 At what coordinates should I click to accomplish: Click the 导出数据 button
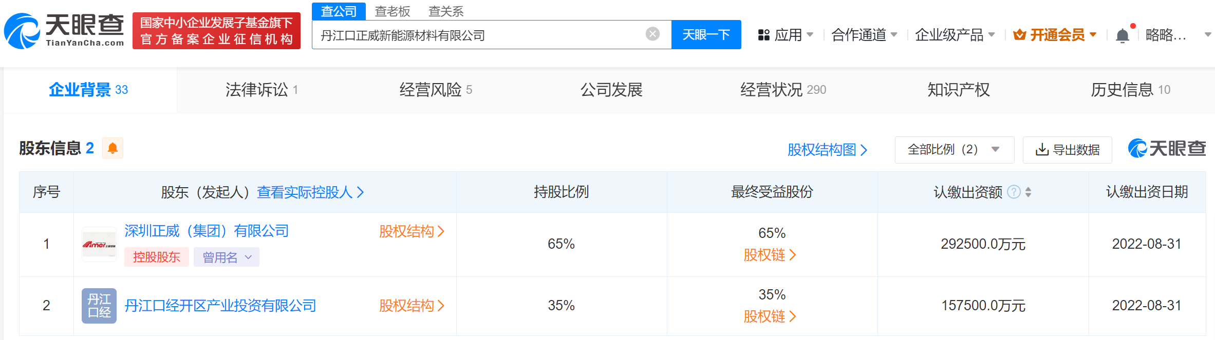tap(1068, 150)
